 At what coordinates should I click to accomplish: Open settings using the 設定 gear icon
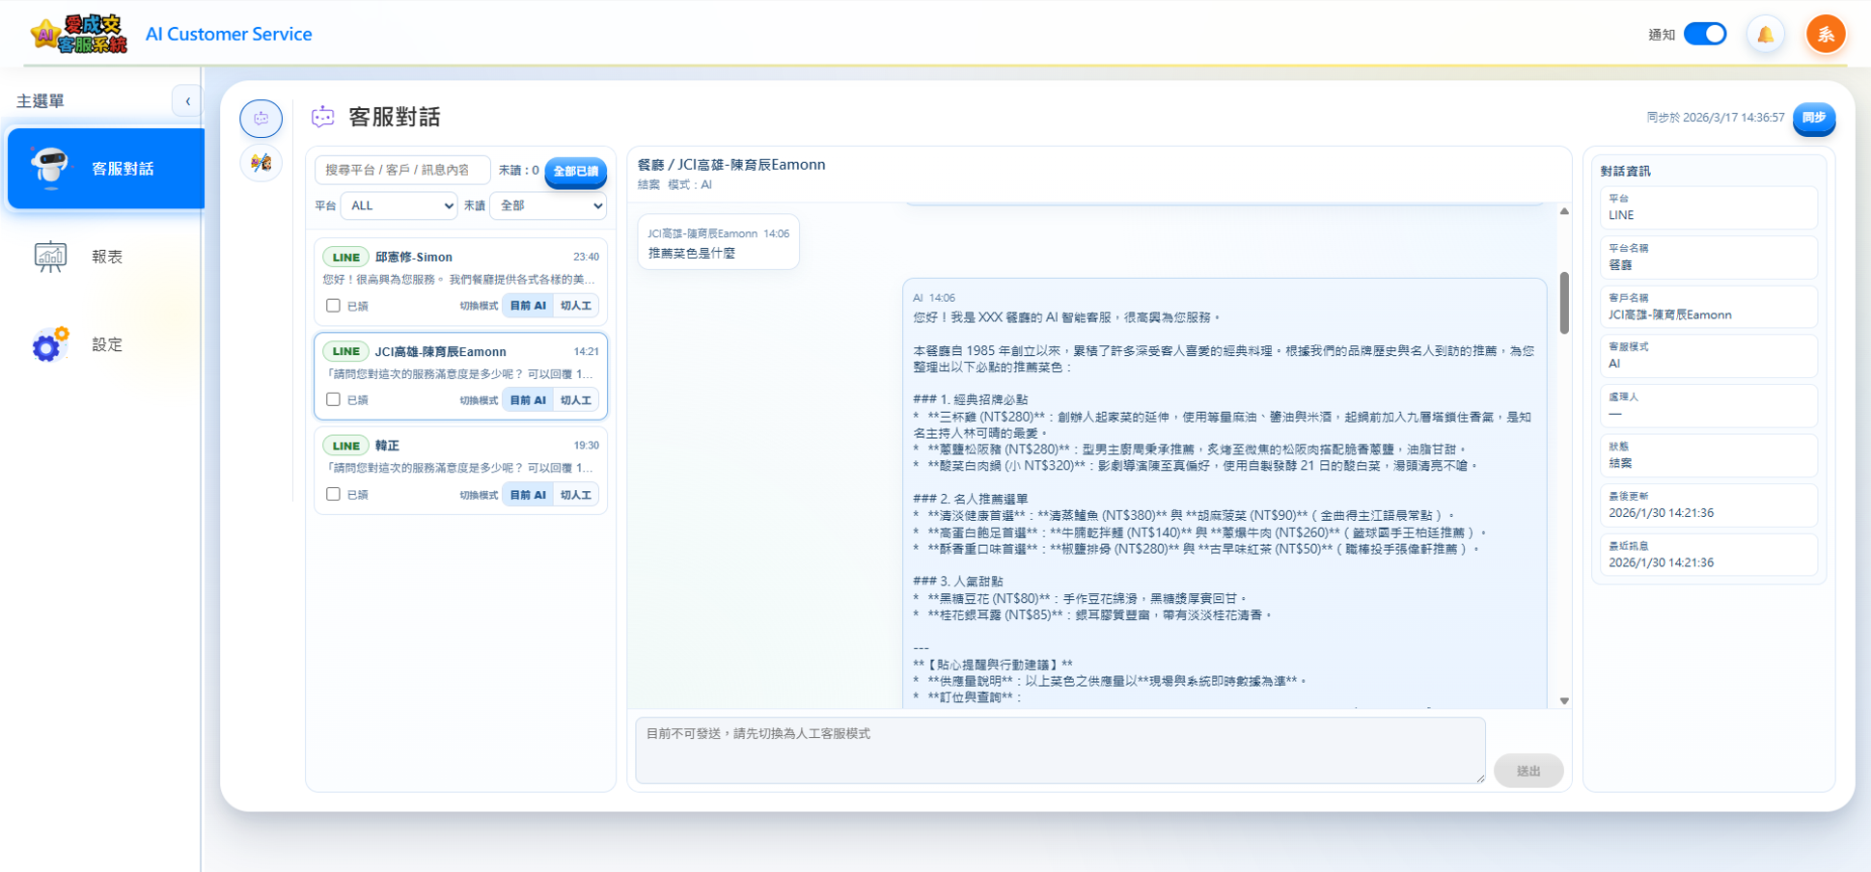pos(49,344)
